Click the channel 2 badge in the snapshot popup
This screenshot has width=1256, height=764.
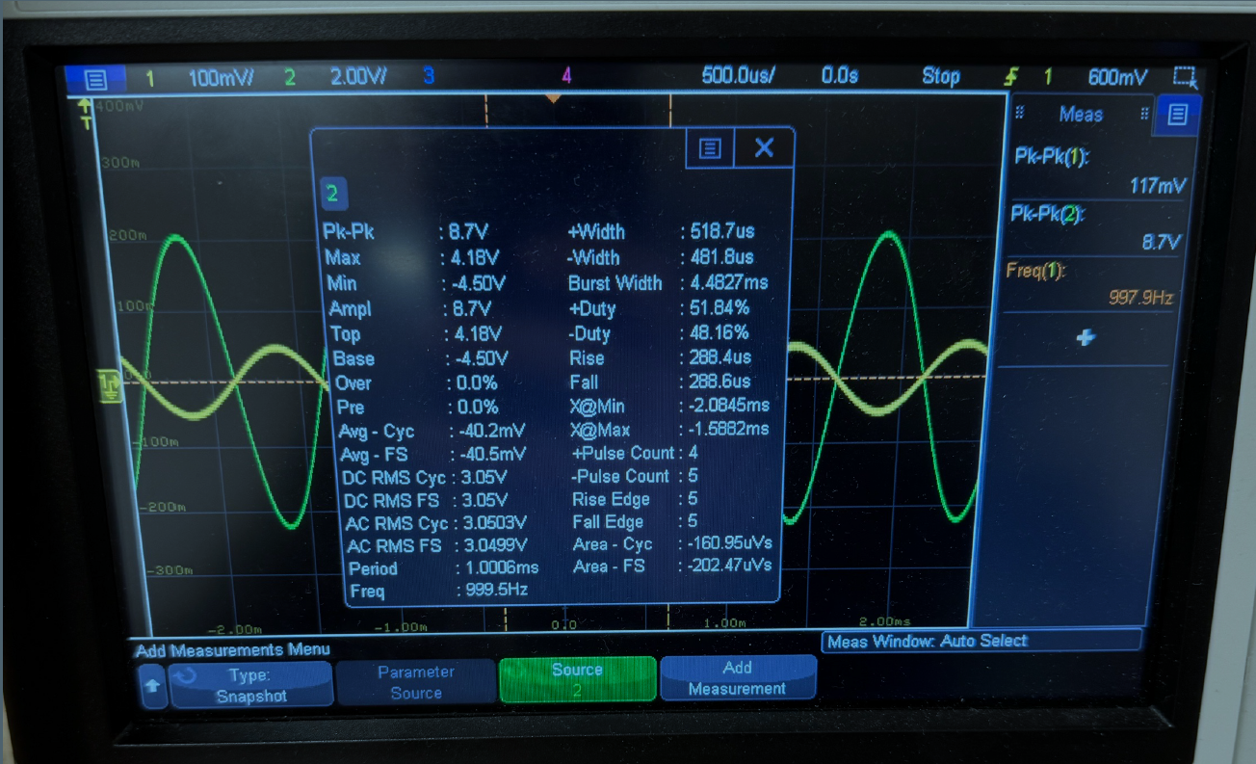[x=332, y=195]
